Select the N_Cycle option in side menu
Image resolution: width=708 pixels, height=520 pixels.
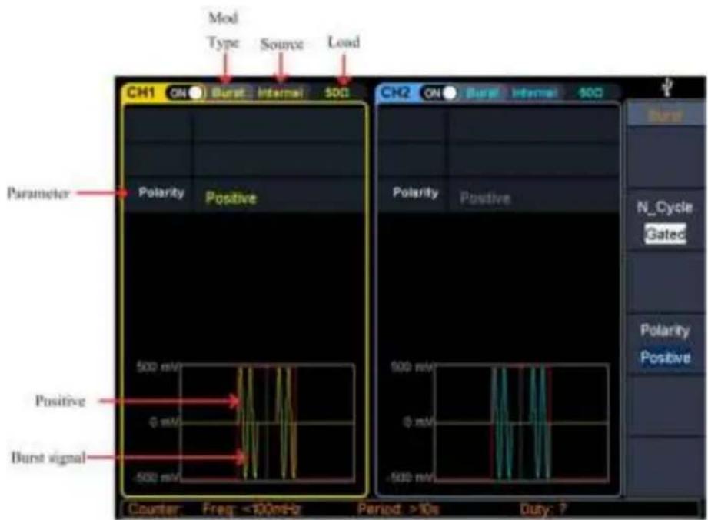click(x=665, y=208)
